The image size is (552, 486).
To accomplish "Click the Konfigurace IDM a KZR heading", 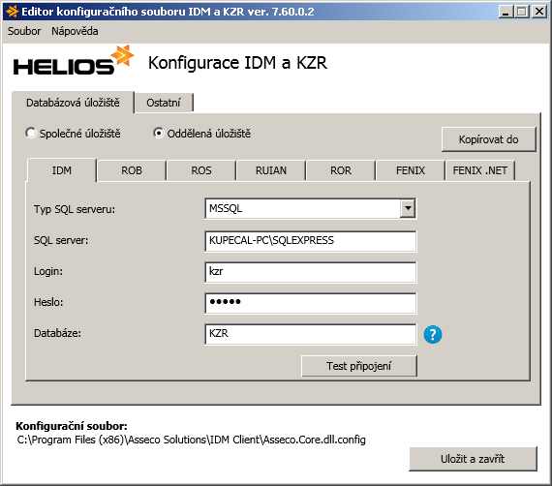I will coord(237,63).
